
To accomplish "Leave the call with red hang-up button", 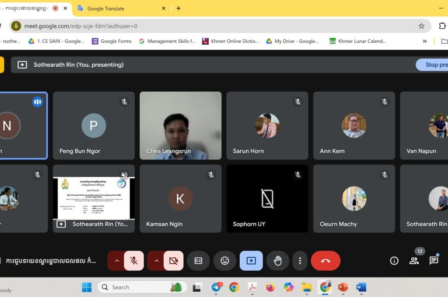I will [325, 260].
